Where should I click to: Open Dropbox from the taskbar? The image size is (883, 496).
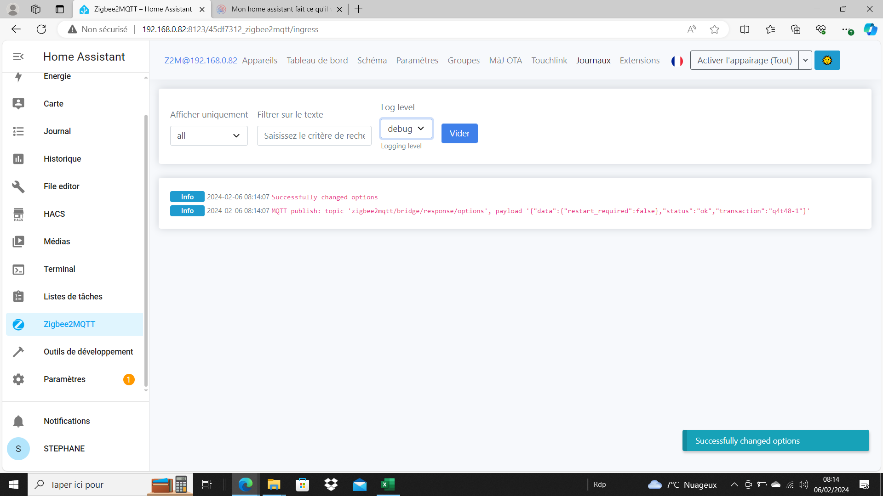(x=331, y=485)
